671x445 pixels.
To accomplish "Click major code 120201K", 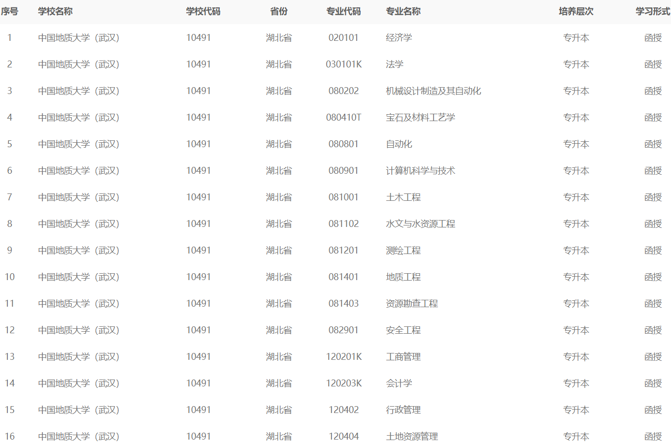I will 343,357.
